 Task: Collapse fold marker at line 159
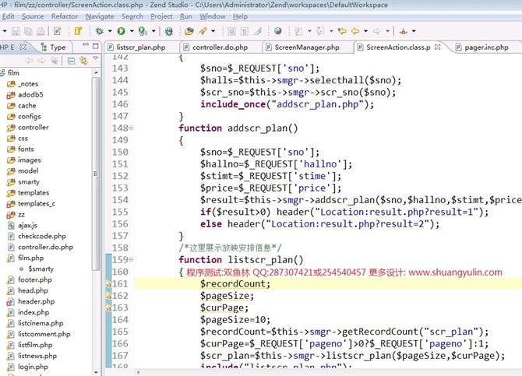(131, 259)
